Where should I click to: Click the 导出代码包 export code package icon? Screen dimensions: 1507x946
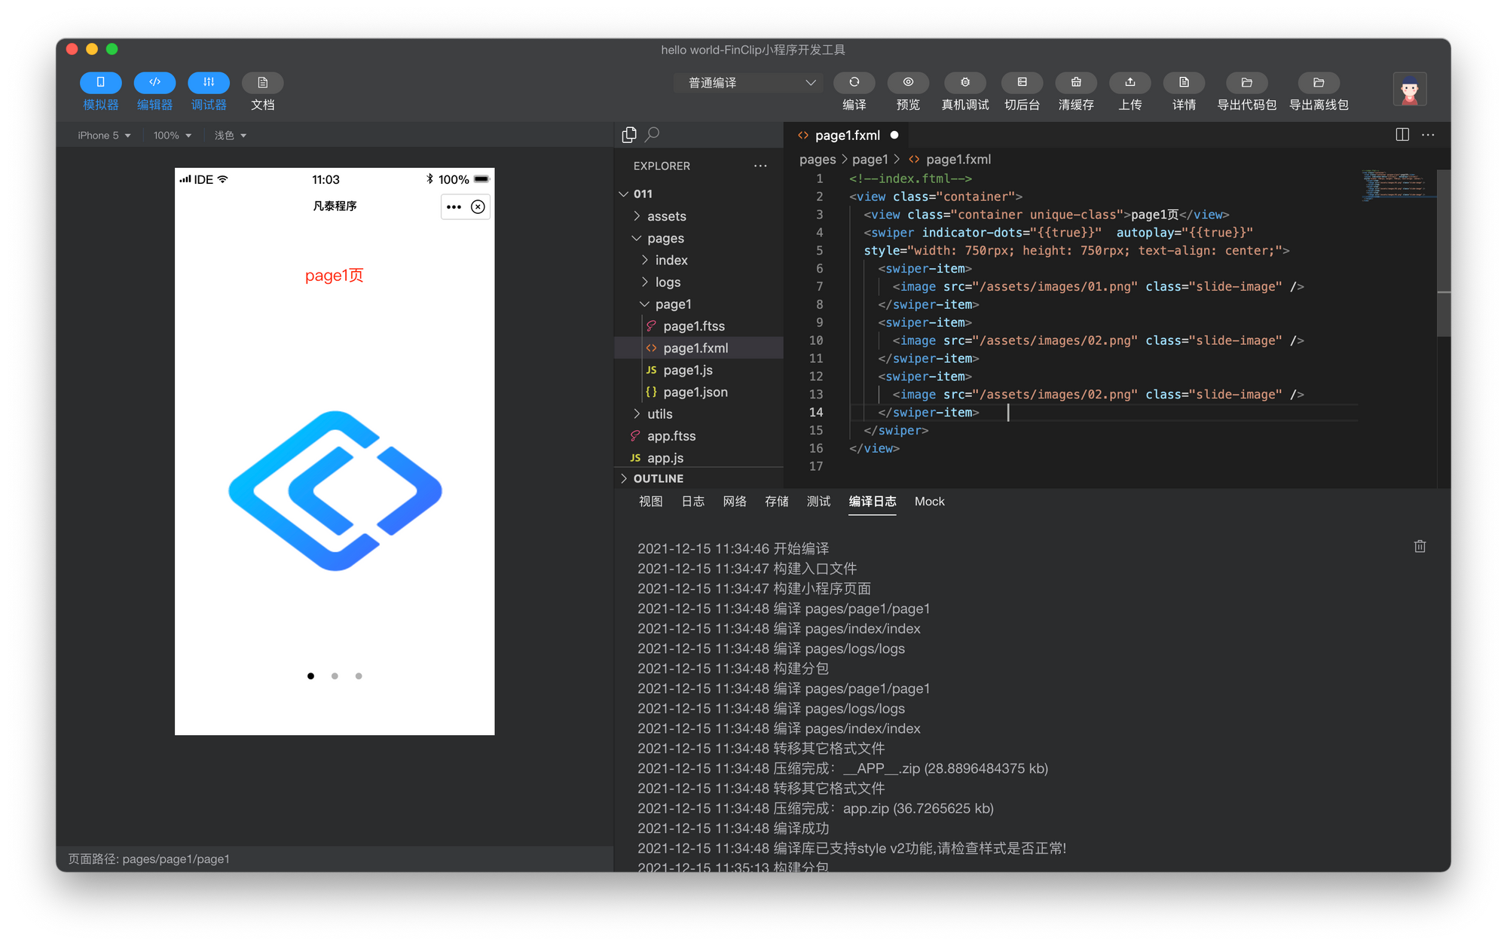(x=1246, y=82)
